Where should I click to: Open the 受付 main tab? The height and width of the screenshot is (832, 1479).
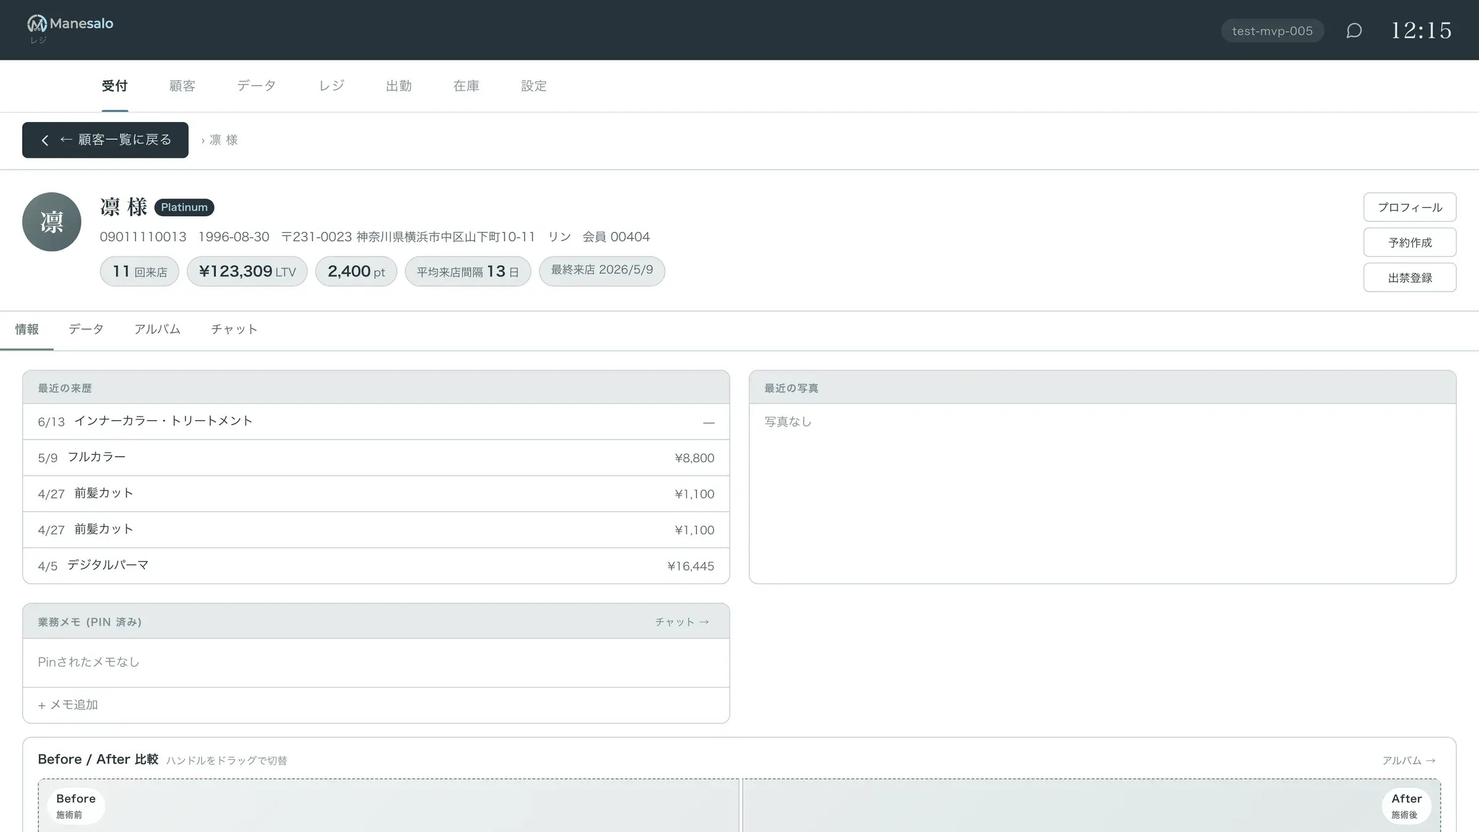(115, 86)
